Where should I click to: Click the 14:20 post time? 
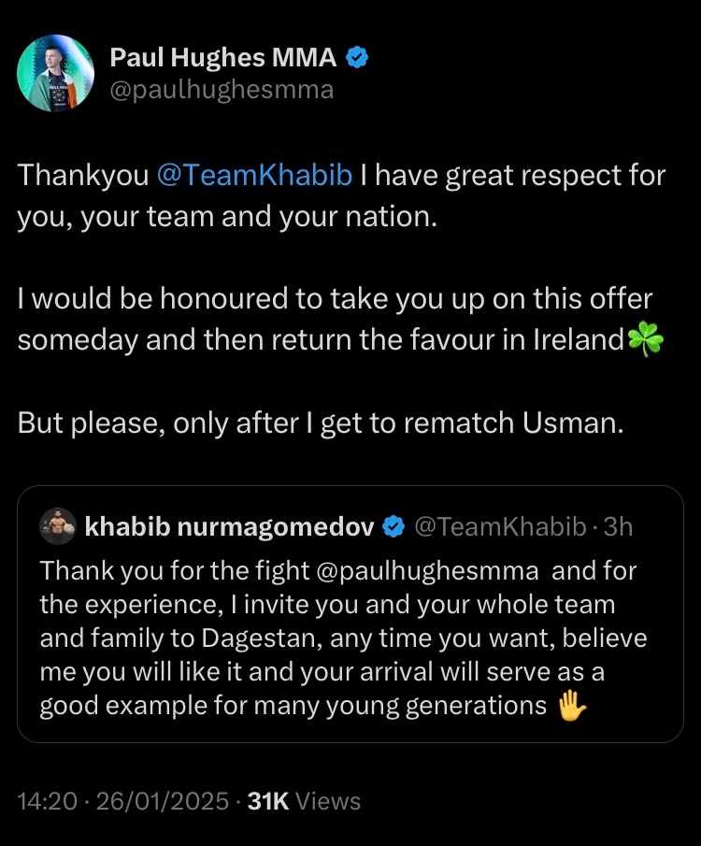[x=48, y=801]
